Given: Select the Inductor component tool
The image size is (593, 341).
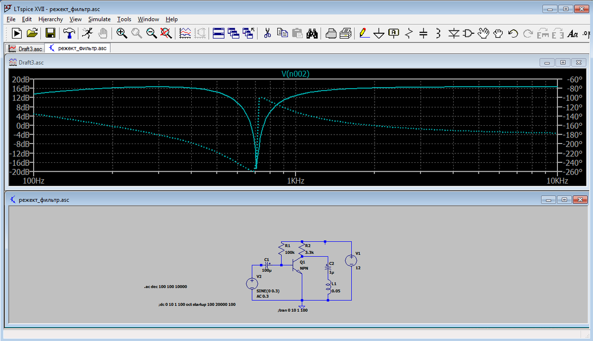Looking at the screenshot, I should [x=438, y=33].
